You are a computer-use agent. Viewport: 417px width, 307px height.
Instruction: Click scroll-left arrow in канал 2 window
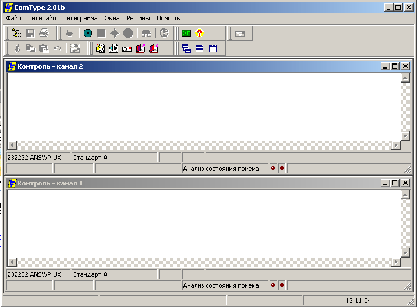12,145
